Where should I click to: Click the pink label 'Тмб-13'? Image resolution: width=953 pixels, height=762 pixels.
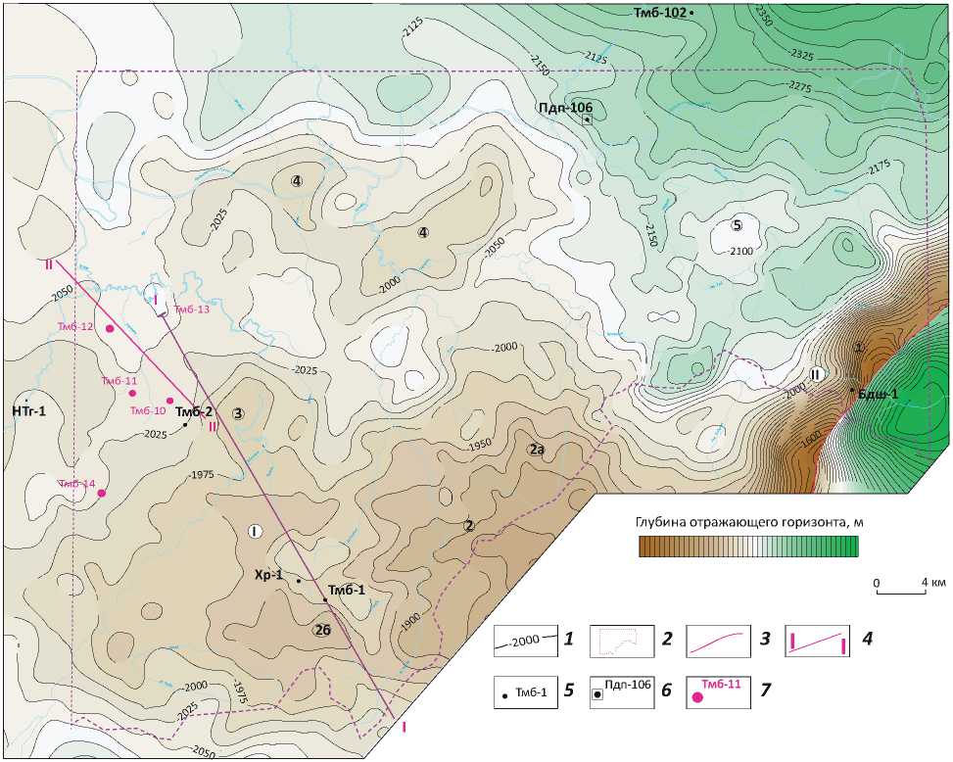[192, 310]
